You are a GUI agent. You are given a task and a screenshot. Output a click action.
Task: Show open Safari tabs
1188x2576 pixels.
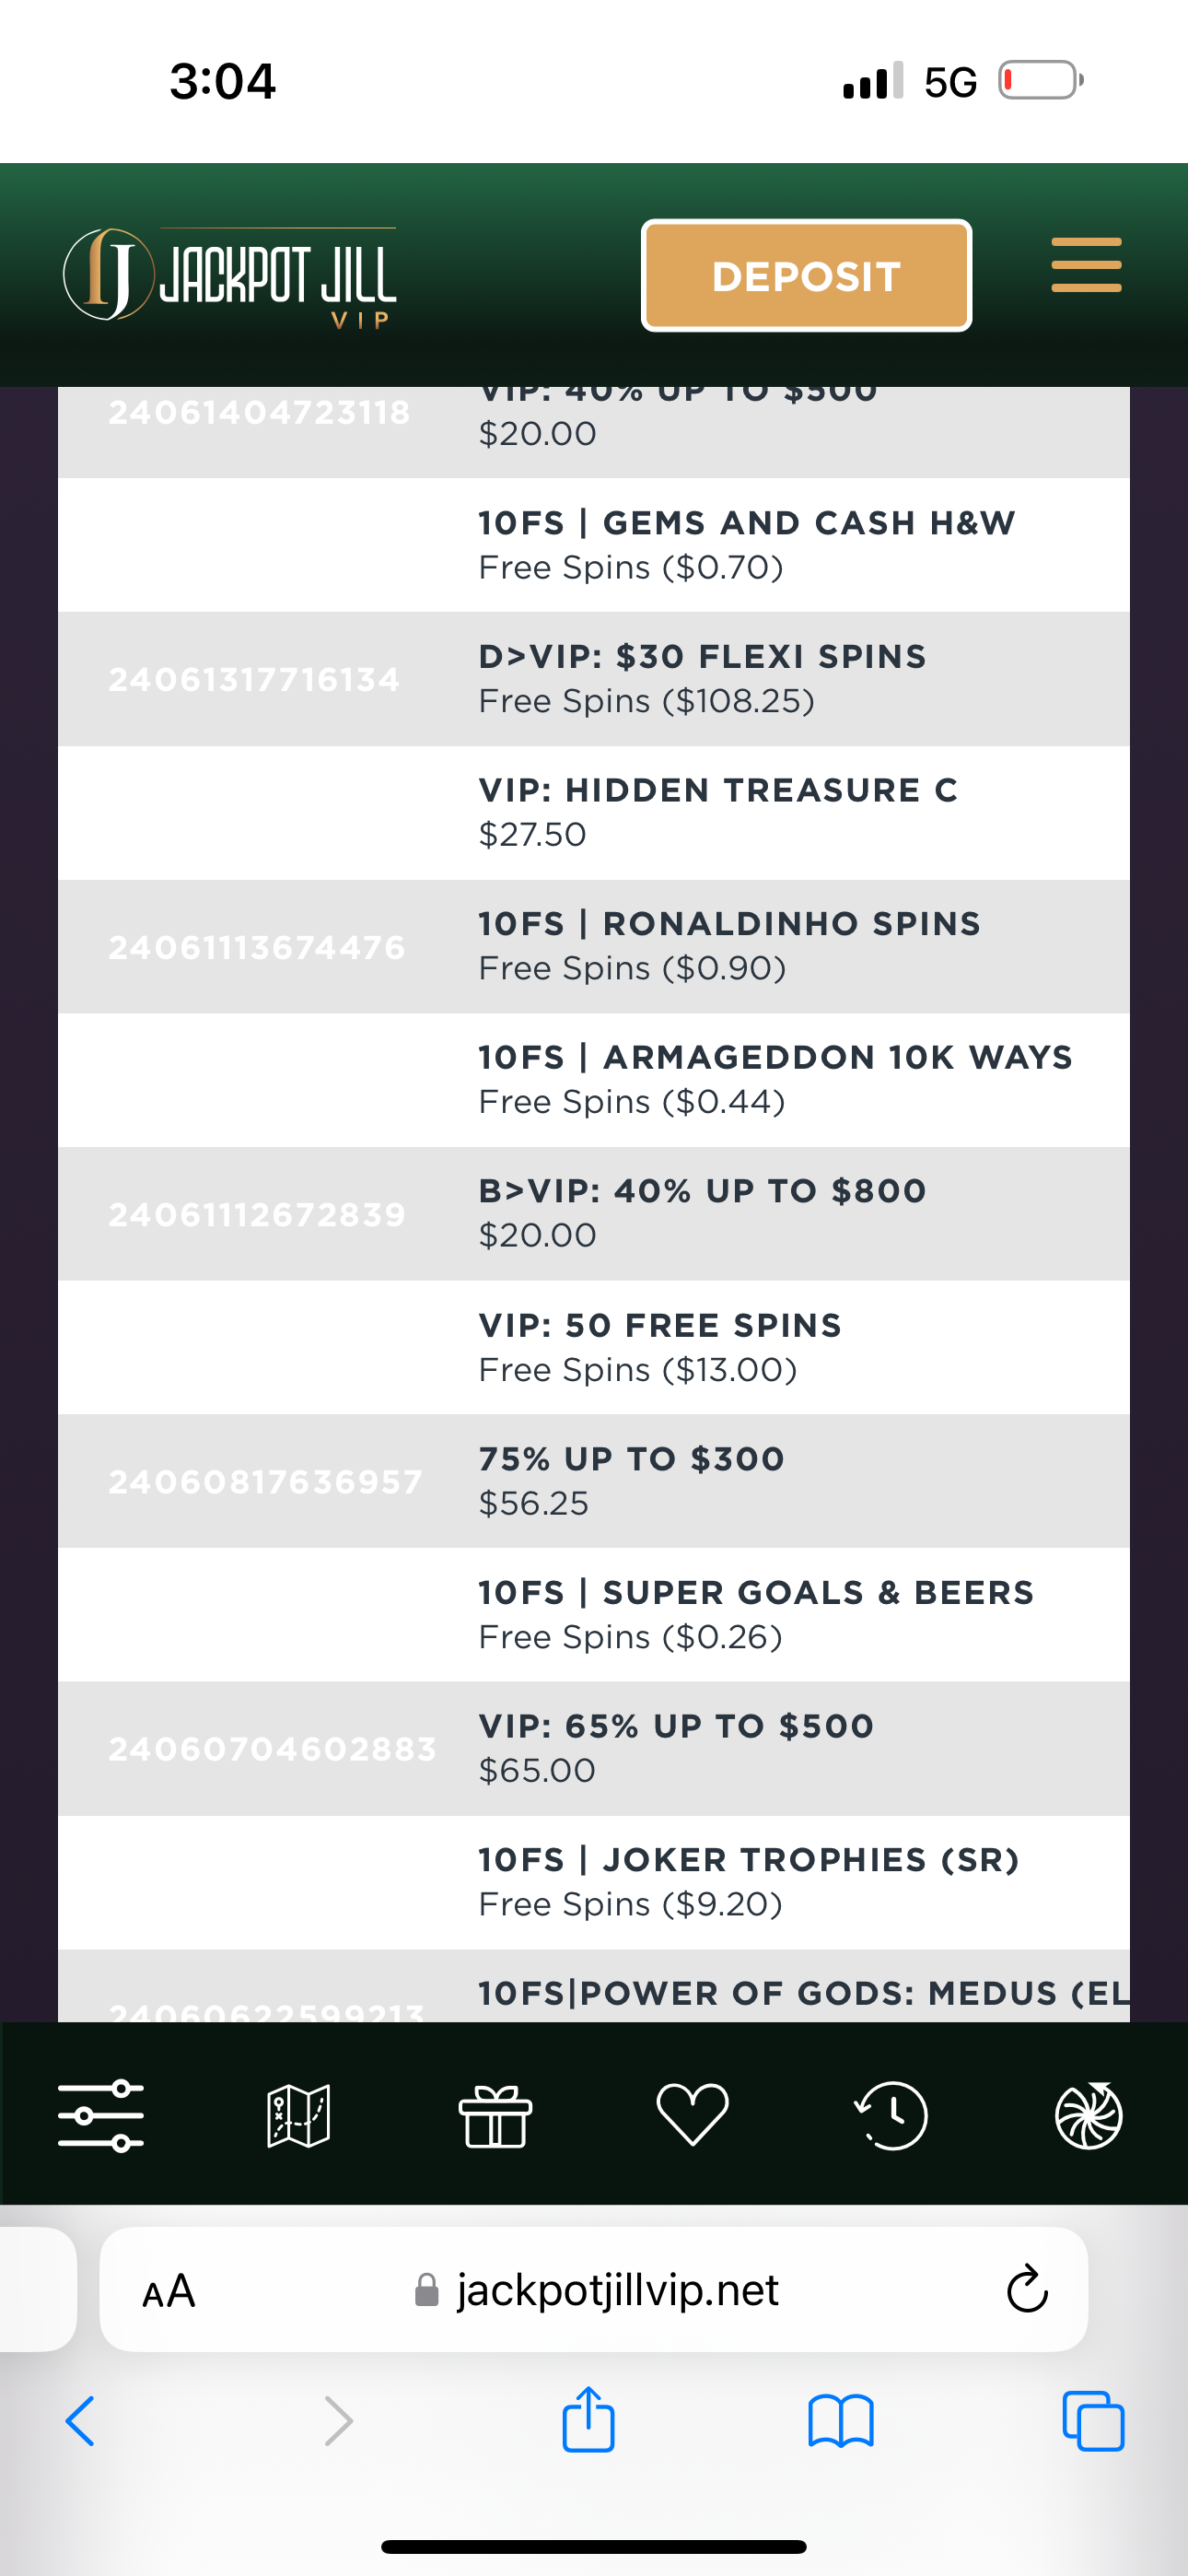(x=1093, y=2422)
